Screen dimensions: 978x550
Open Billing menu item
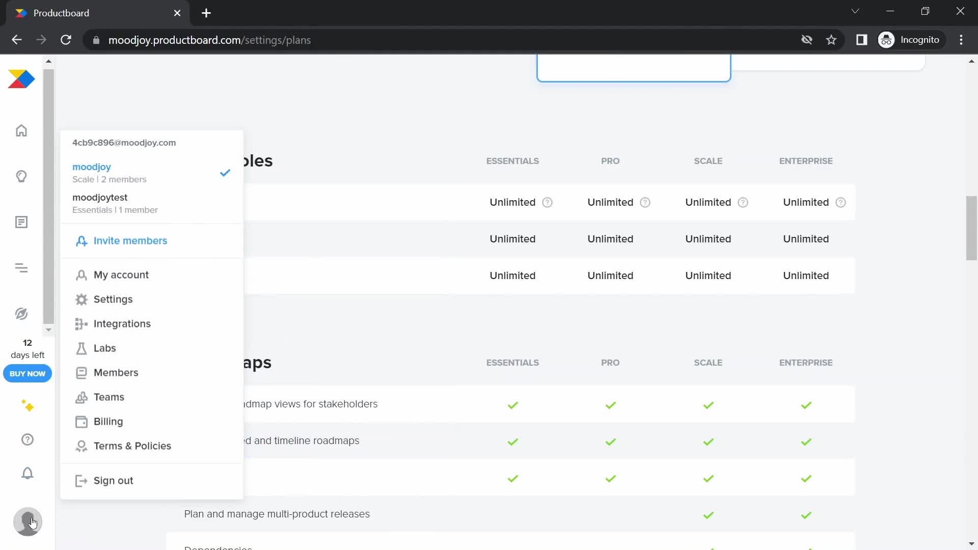point(151,422)
